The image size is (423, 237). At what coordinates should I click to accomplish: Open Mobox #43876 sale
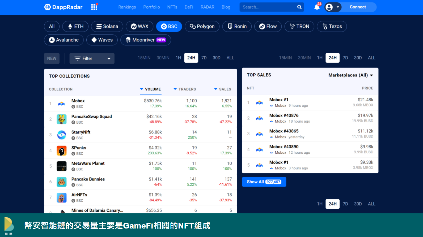[284, 115]
